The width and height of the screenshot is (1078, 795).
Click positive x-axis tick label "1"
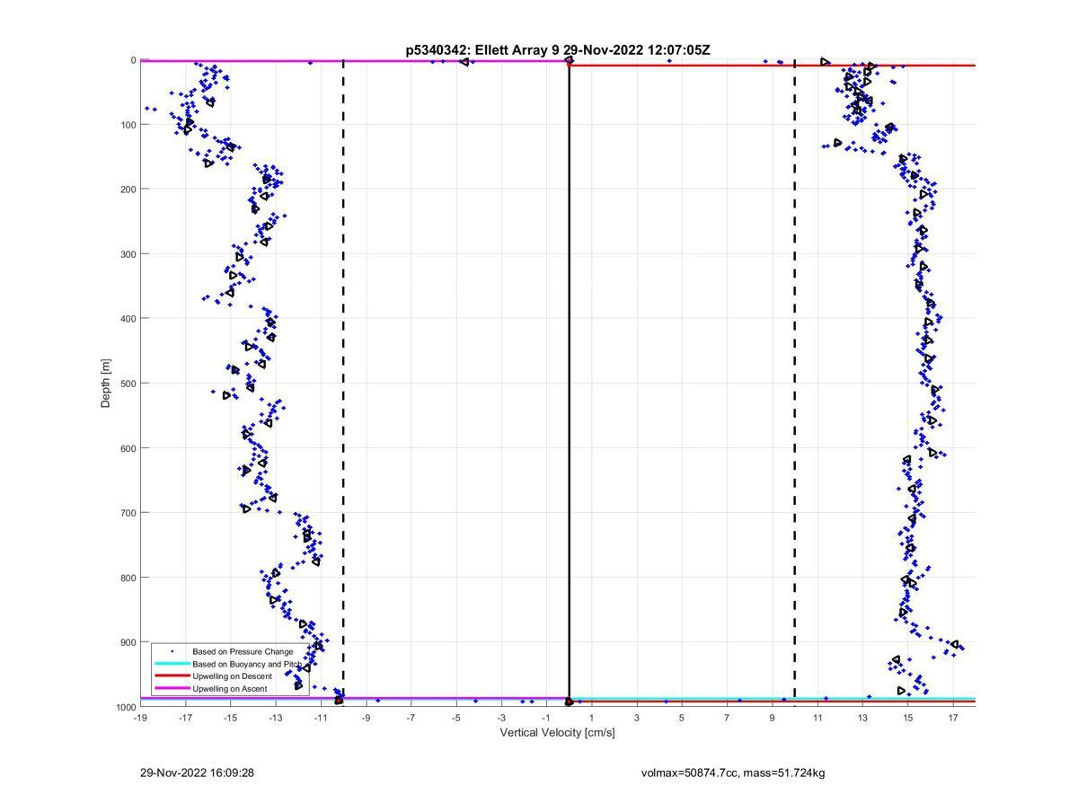tap(592, 718)
